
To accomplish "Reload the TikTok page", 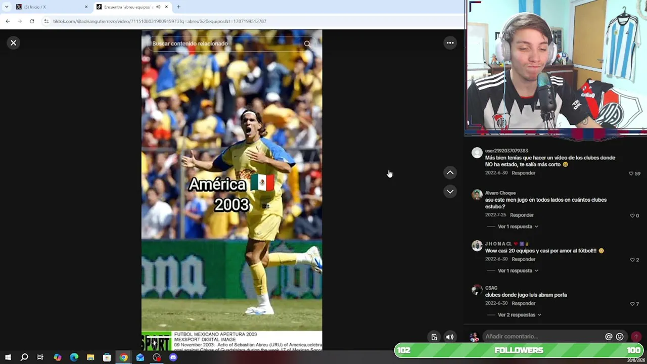I will click(x=32, y=21).
